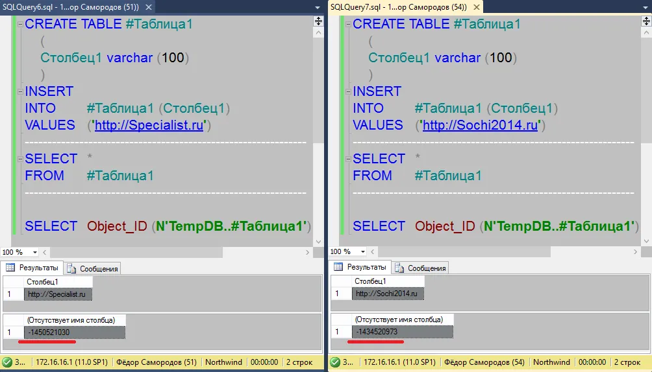Click the right pane's up arrow of the vertical scrollbar
This screenshot has width=652, height=372.
646,32
